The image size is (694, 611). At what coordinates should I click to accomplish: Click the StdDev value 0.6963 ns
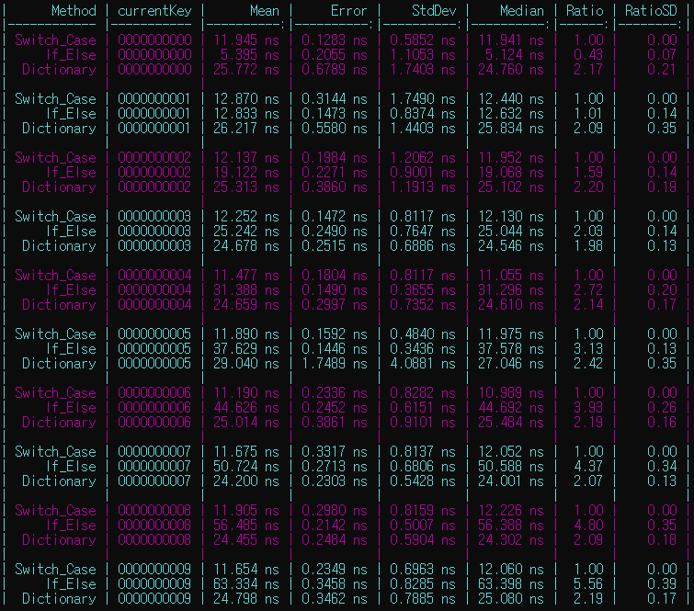(x=422, y=570)
